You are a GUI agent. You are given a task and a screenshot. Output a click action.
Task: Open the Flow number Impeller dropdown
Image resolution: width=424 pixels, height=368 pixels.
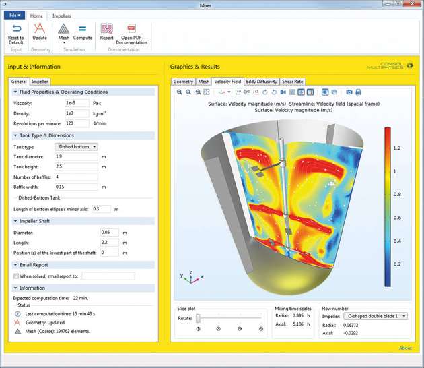pos(376,316)
